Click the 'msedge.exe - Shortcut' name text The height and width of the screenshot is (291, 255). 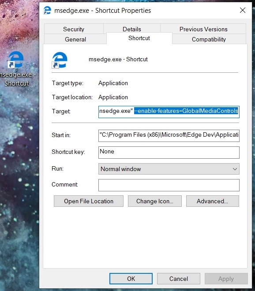pos(118,59)
